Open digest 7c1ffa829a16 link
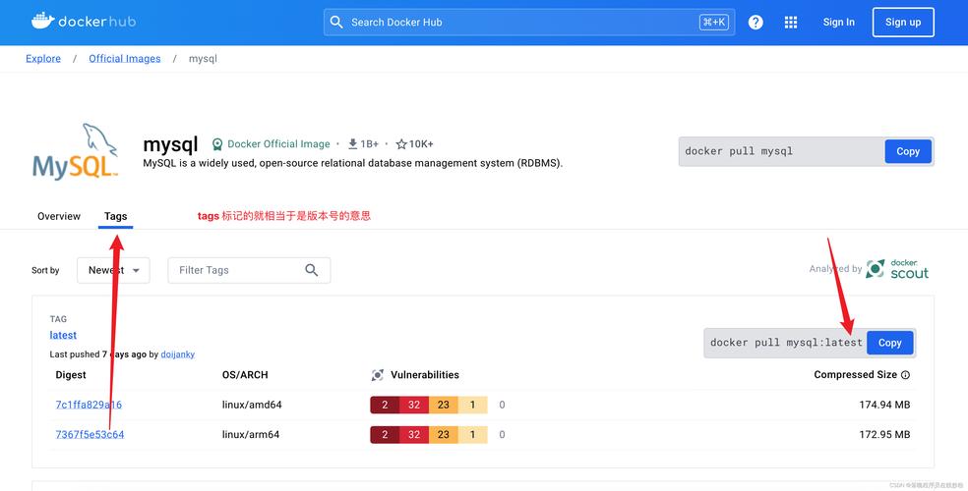Image resolution: width=968 pixels, height=491 pixels. point(89,405)
